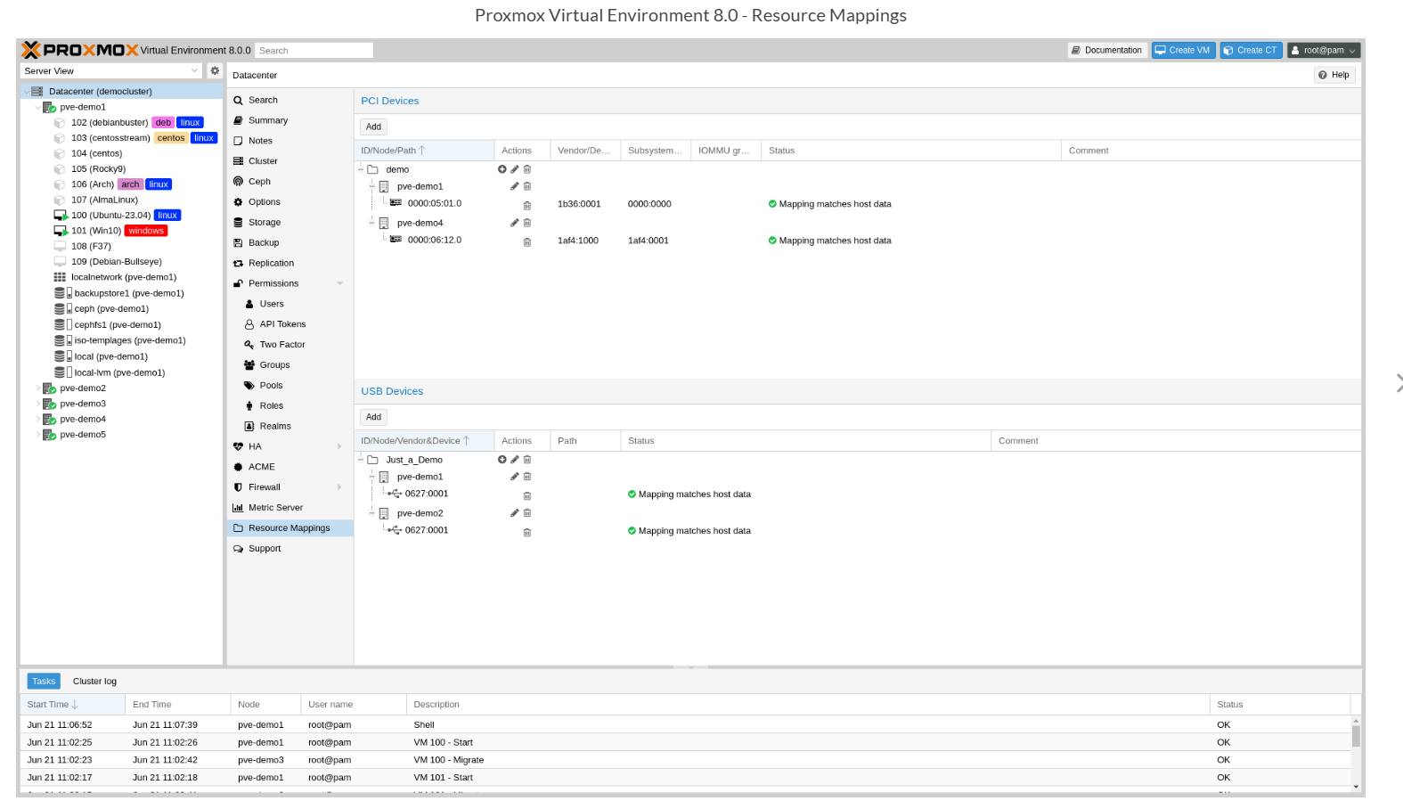This screenshot has width=1403, height=809.
Task: Delete Just_a_Demo USB mapping trash icon
Action: coord(526,460)
